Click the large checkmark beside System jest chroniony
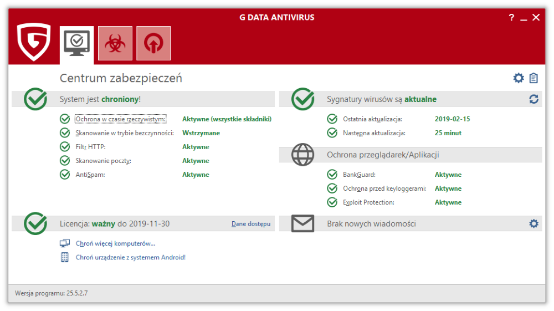The image size is (554, 311). click(x=35, y=99)
